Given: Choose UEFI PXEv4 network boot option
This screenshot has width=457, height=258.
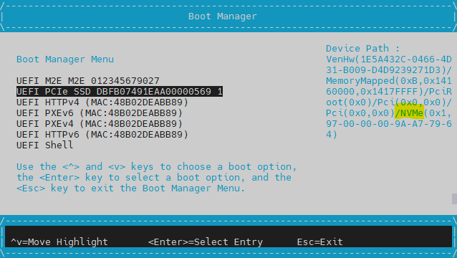Looking at the screenshot, I should click(100, 124).
